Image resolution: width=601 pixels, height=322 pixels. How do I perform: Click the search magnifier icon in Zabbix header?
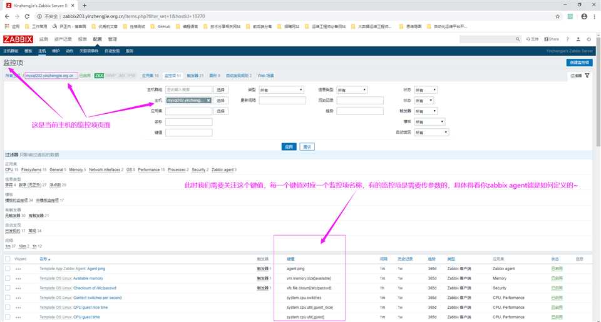click(x=518, y=39)
